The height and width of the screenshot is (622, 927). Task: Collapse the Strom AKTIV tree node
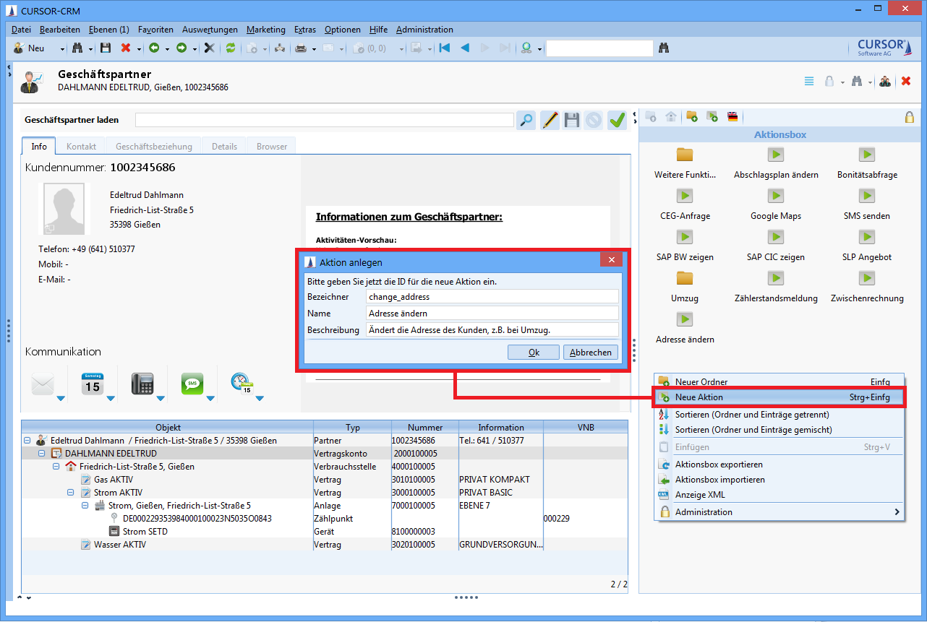[71, 493]
